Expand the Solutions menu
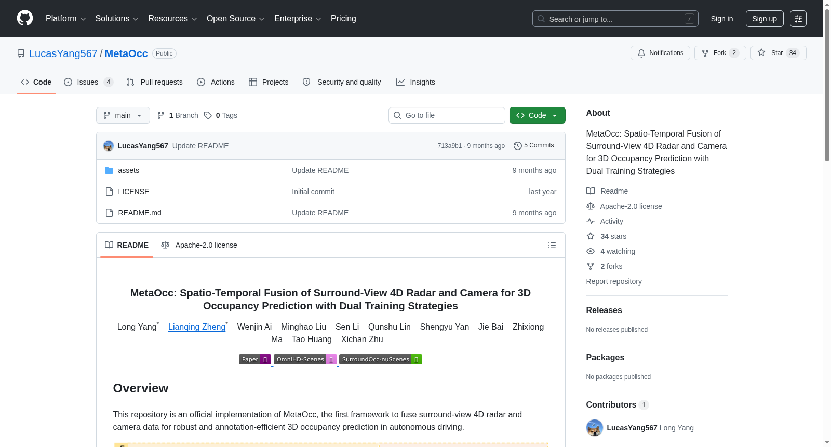The height and width of the screenshot is (447, 831). (117, 19)
